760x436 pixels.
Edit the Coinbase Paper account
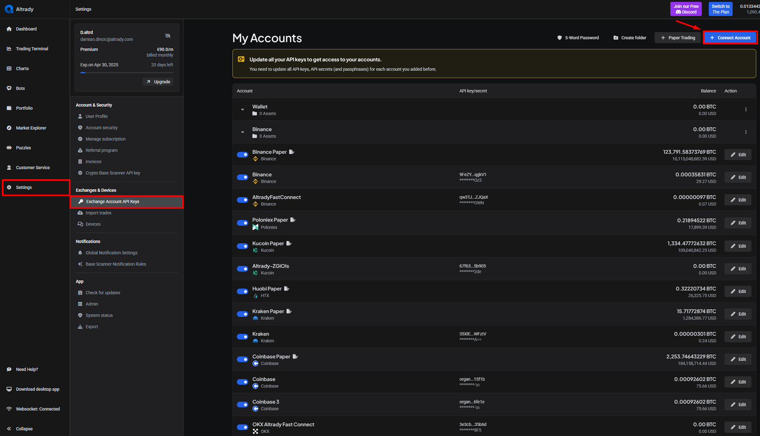point(738,360)
